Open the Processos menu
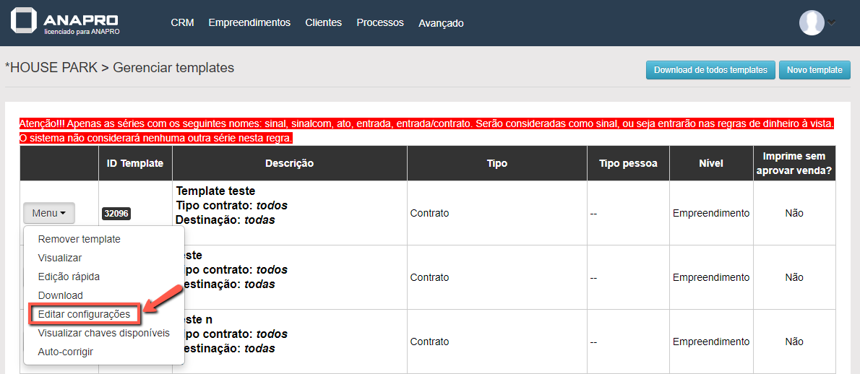The height and width of the screenshot is (374, 860). (x=380, y=22)
